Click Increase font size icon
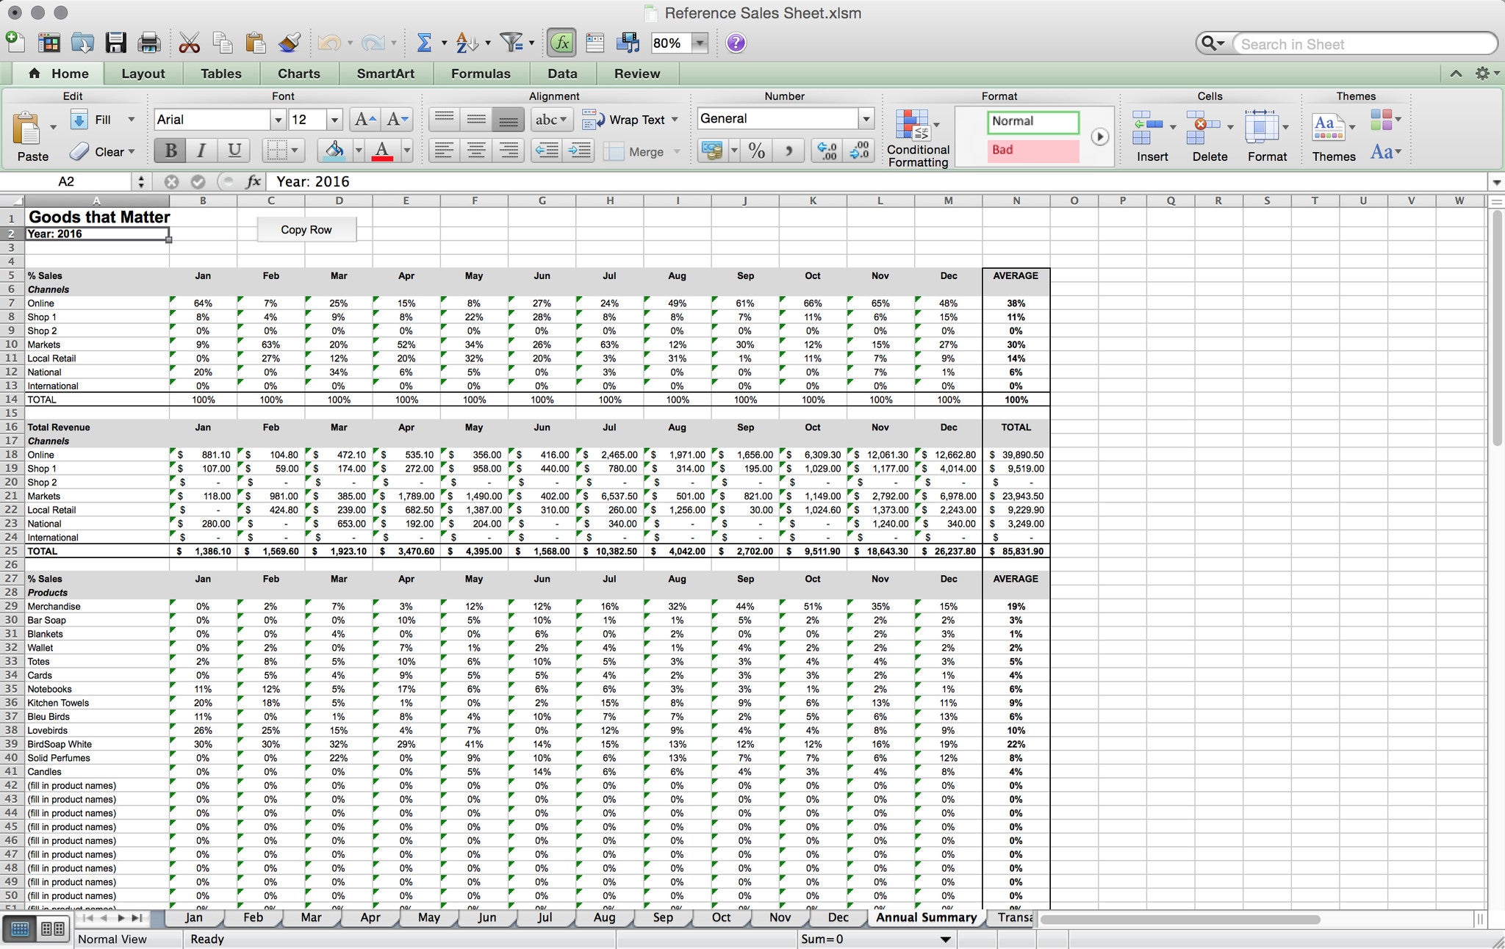Image resolution: width=1505 pixels, height=949 pixels. pos(365,119)
